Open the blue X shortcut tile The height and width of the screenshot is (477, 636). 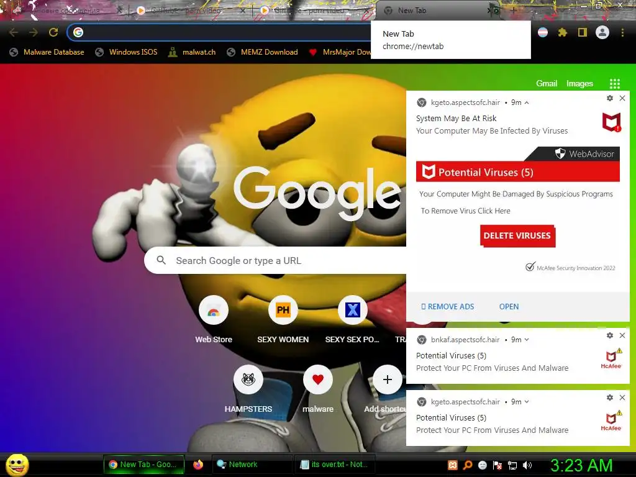[x=353, y=320]
